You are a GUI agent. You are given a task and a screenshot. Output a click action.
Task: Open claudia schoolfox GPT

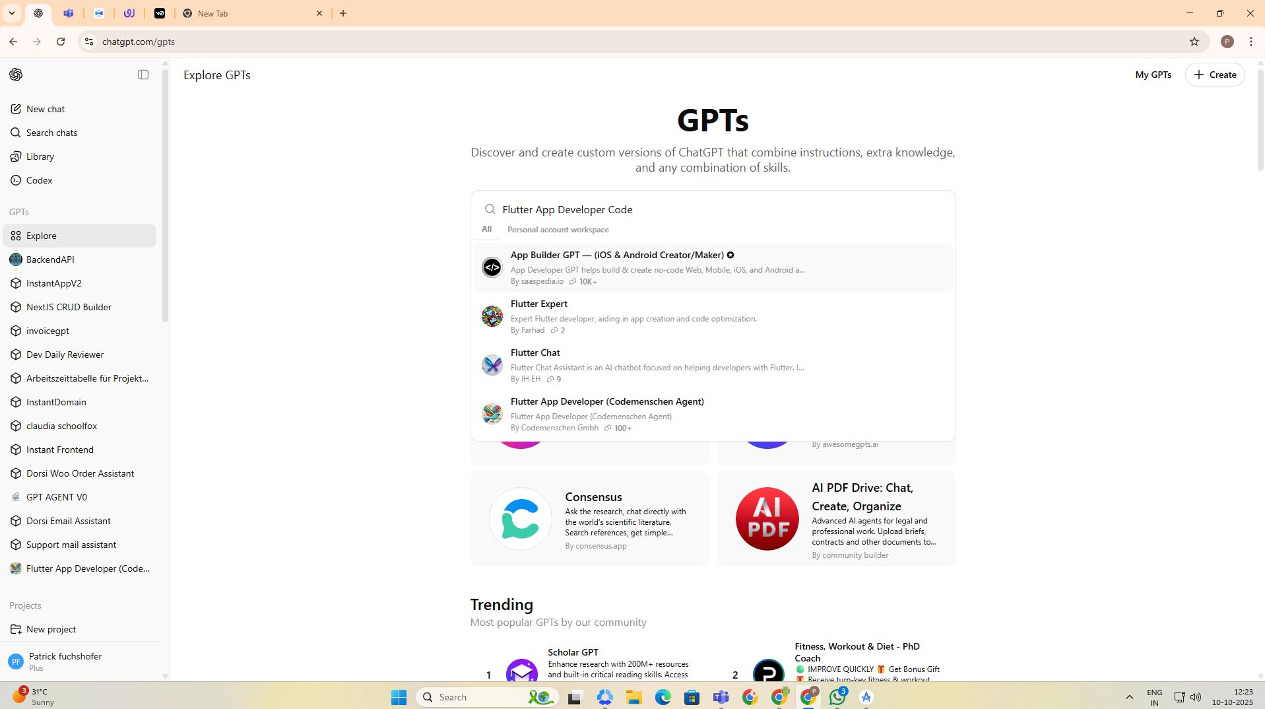[79, 426]
